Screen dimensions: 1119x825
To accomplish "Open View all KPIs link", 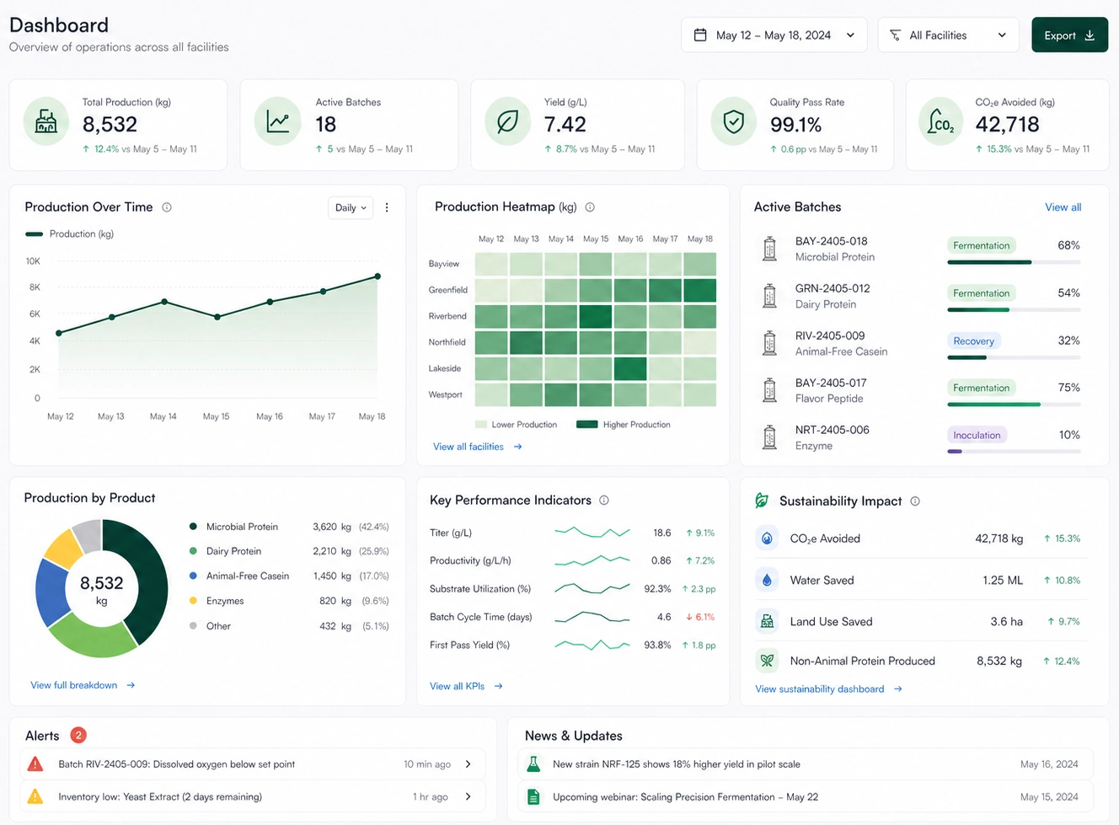I will 466,686.
